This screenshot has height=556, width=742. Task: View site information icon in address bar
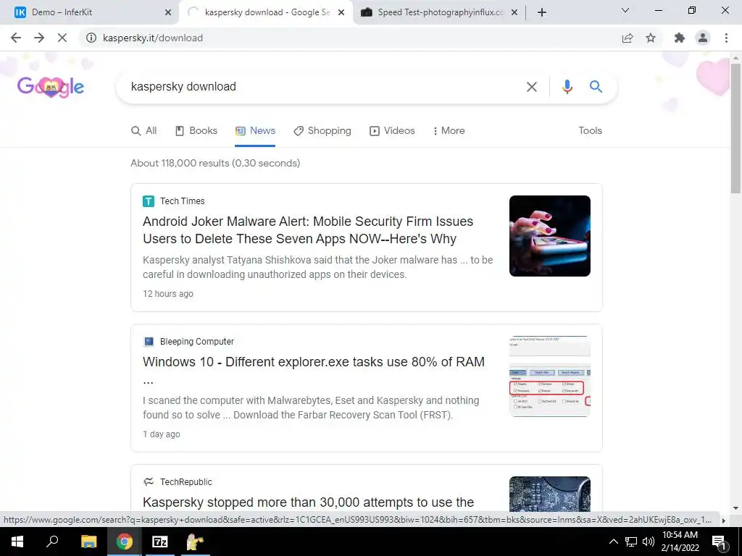(x=91, y=38)
